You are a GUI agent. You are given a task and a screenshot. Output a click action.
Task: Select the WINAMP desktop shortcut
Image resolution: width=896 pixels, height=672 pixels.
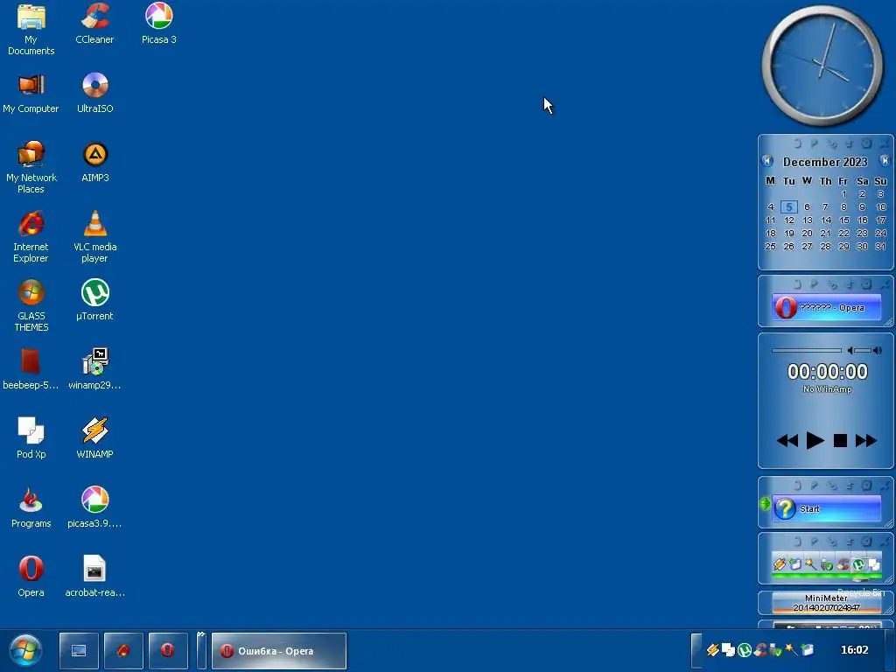94,439
